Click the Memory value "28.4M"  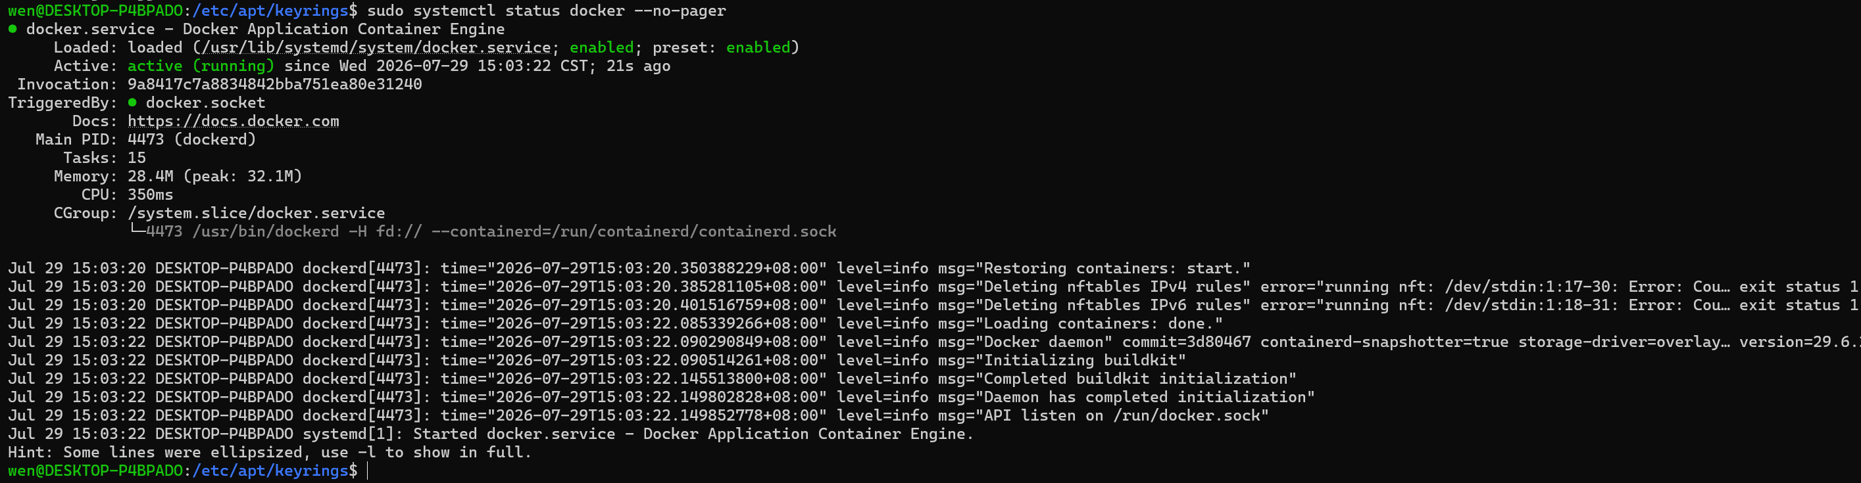coord(150,176)
